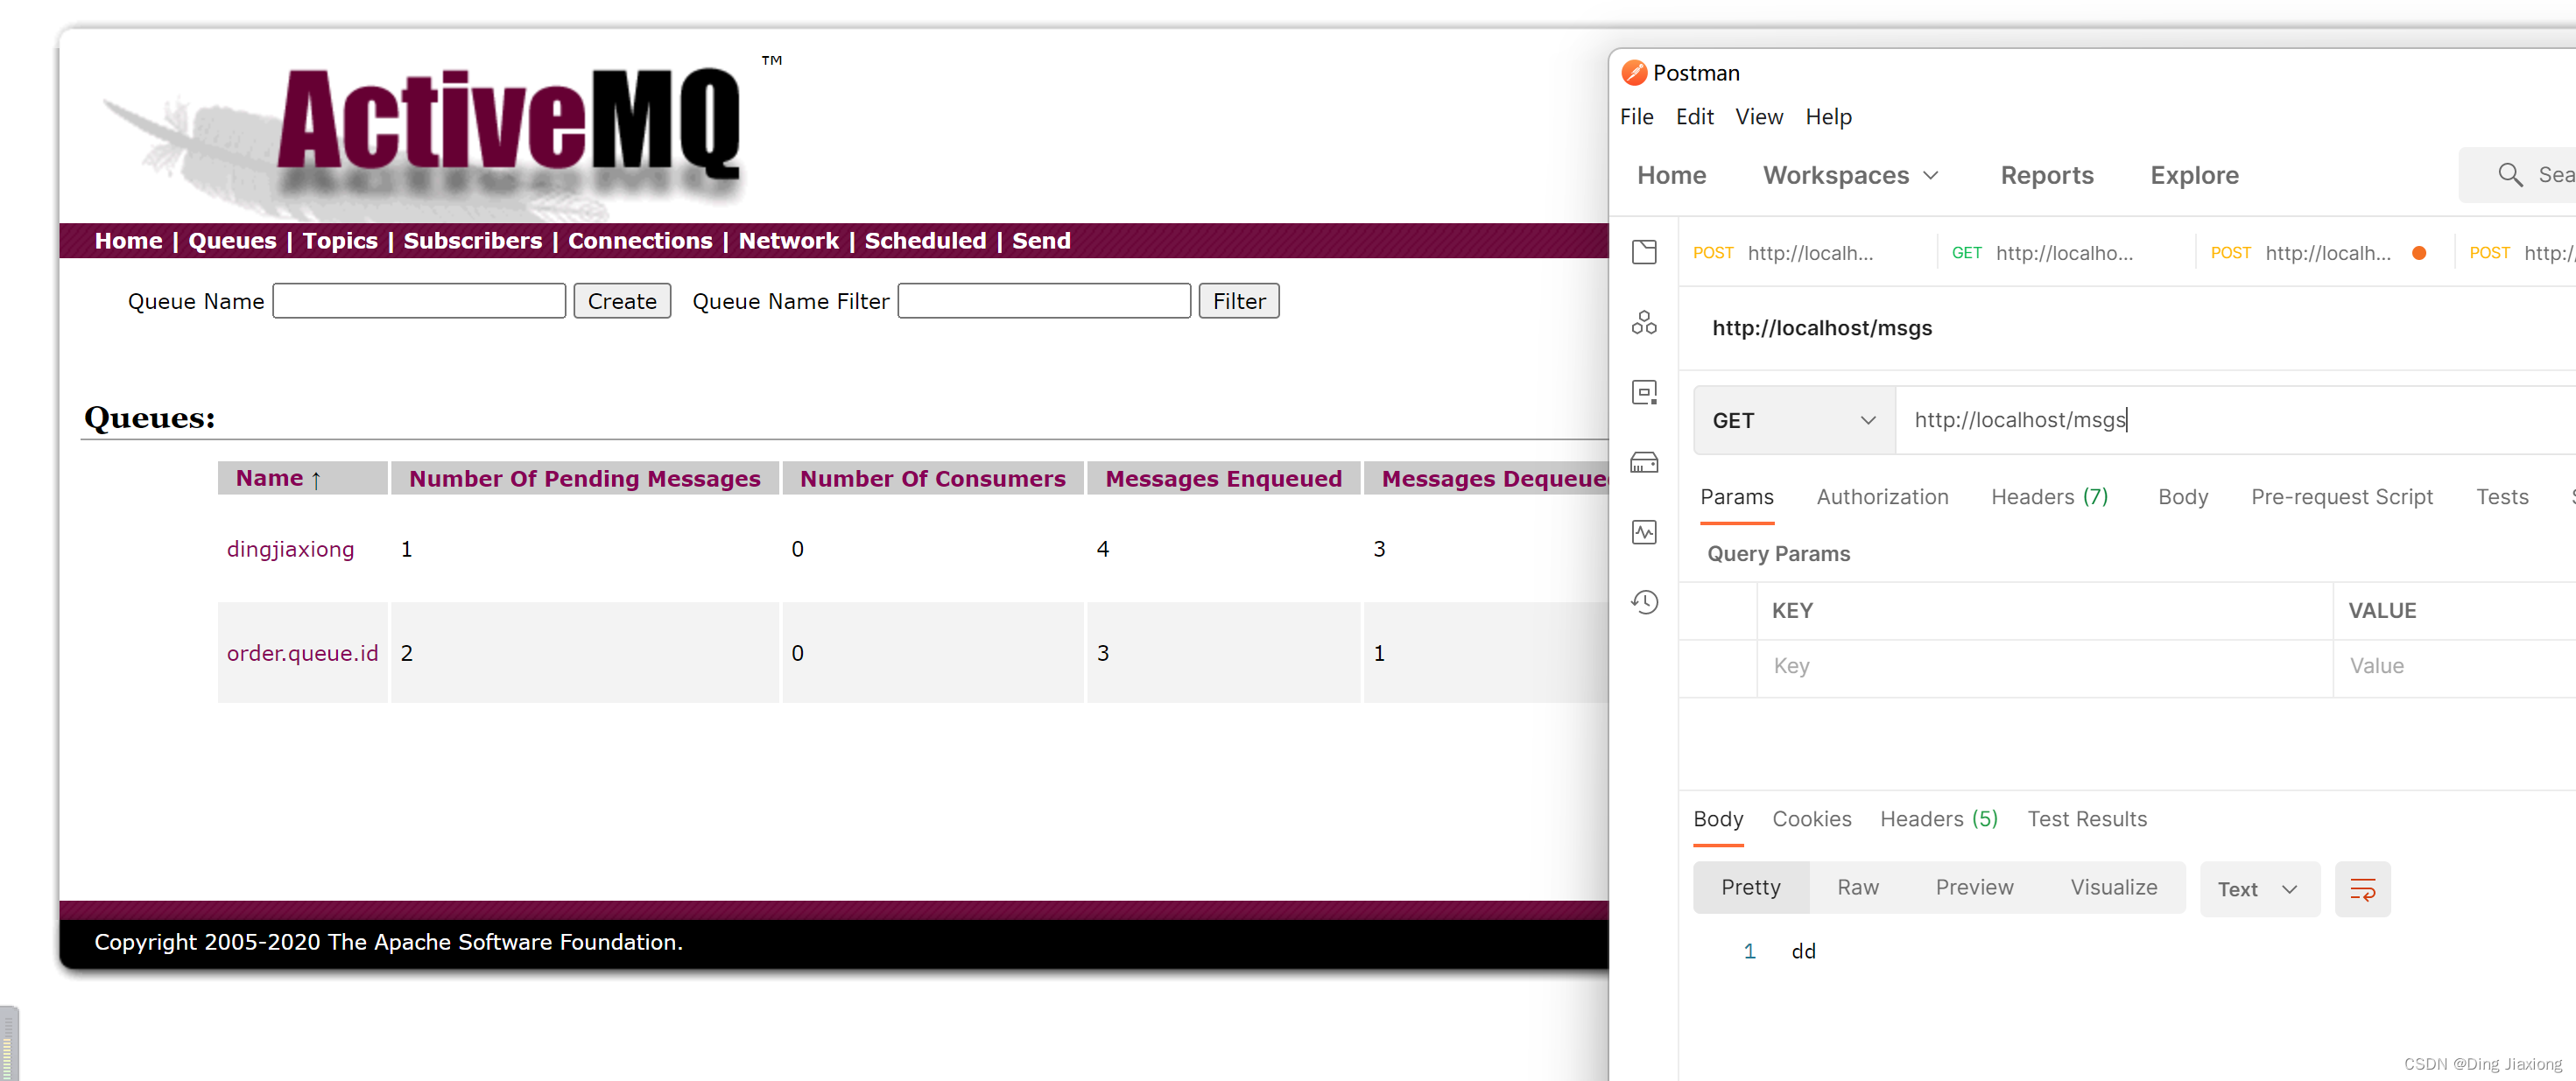Click the Name column sort arrow
2576x1081 pixels.
point(316,480)
